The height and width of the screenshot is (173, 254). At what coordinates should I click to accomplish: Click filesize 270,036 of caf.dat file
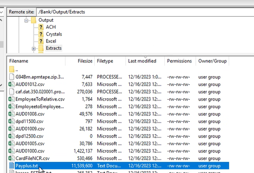click(x=85, y=92)
